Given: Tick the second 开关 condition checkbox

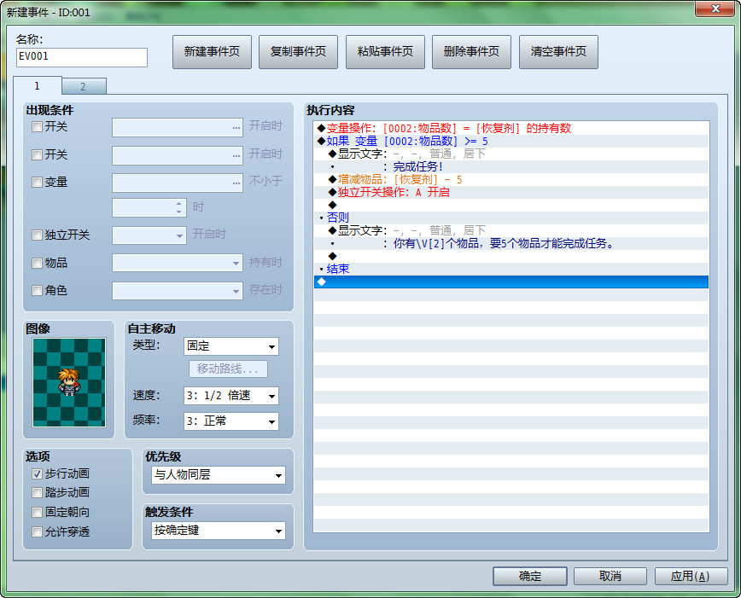Looking at the screenshot, I should tap(37, 154).
